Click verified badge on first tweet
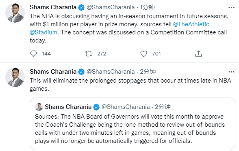239x151 pixels. (x=81, y=7)
